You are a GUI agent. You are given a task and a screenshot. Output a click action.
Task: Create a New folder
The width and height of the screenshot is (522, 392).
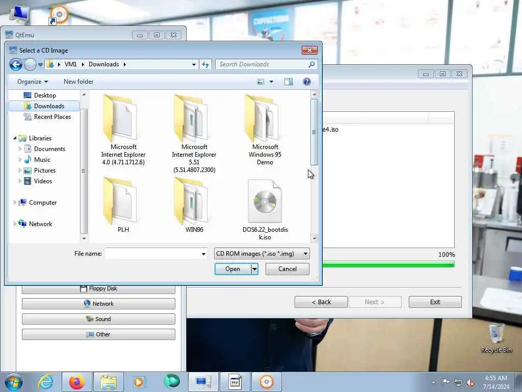(79, 82)
